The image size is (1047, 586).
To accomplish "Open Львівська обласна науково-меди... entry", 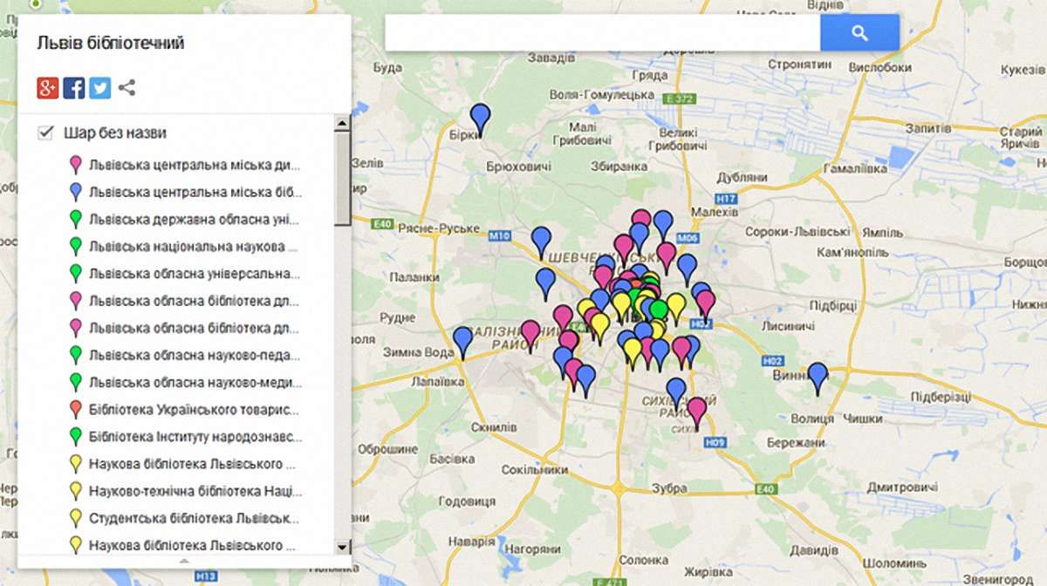I will pos(185,382).
